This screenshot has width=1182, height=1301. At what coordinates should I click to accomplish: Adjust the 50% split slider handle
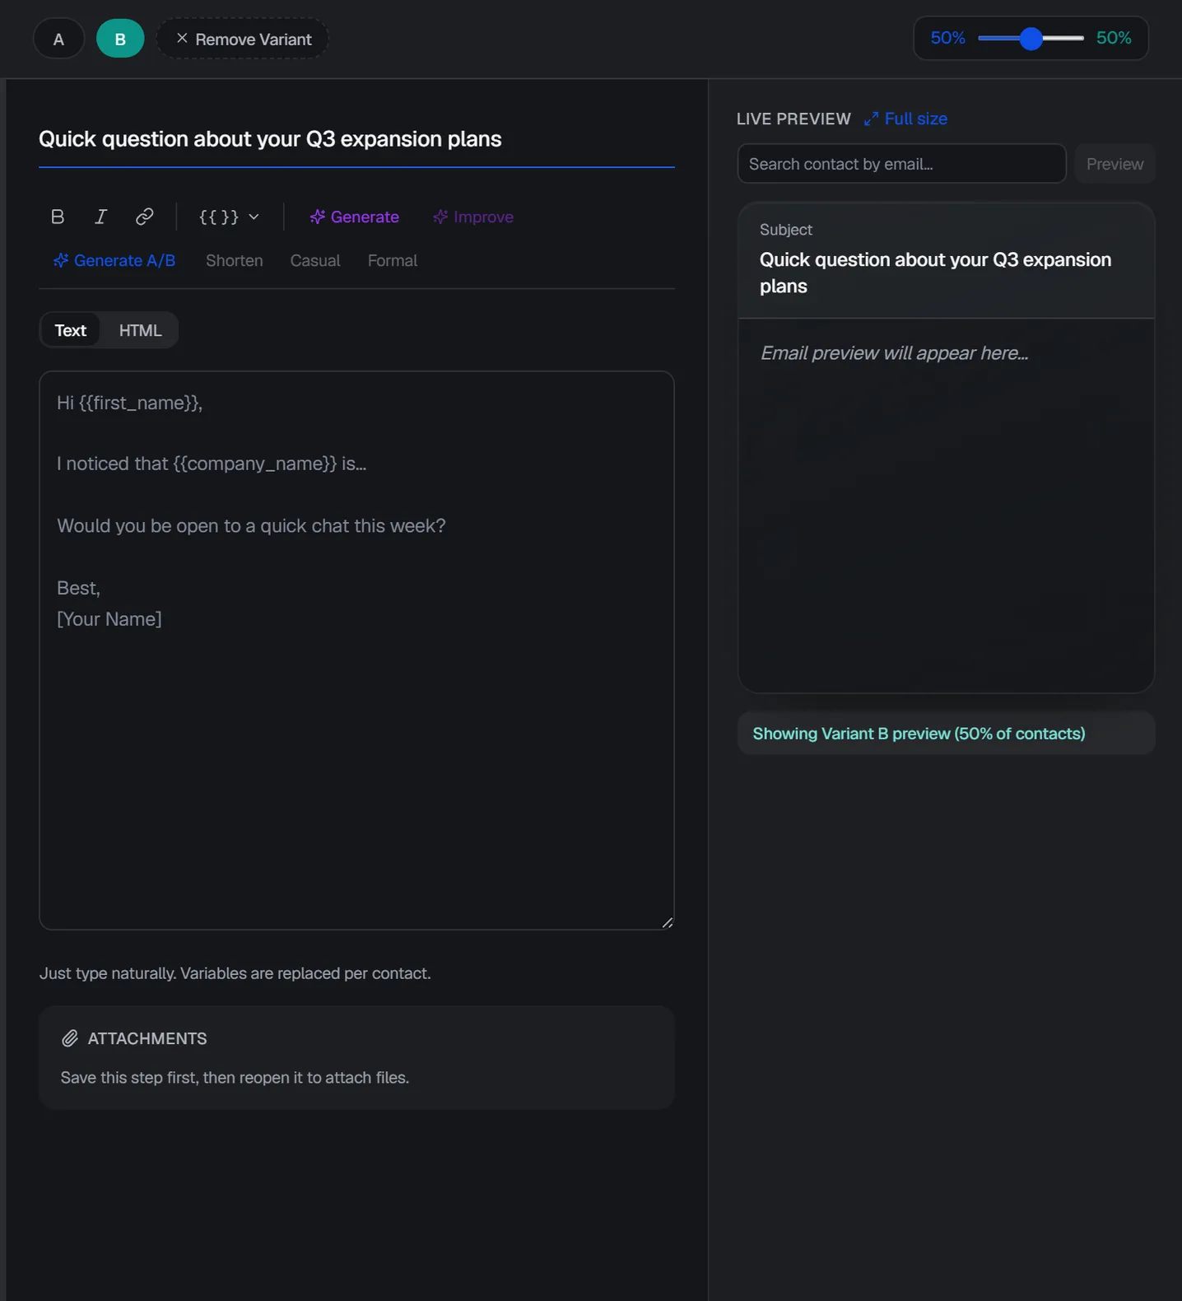click(x=1031, y=39)
